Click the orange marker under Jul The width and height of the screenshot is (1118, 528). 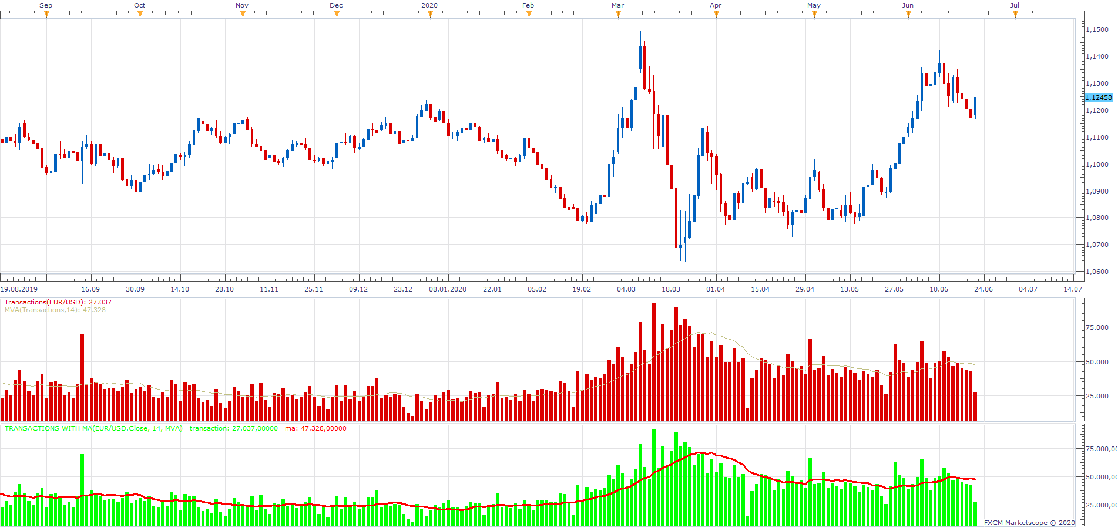1015,14
